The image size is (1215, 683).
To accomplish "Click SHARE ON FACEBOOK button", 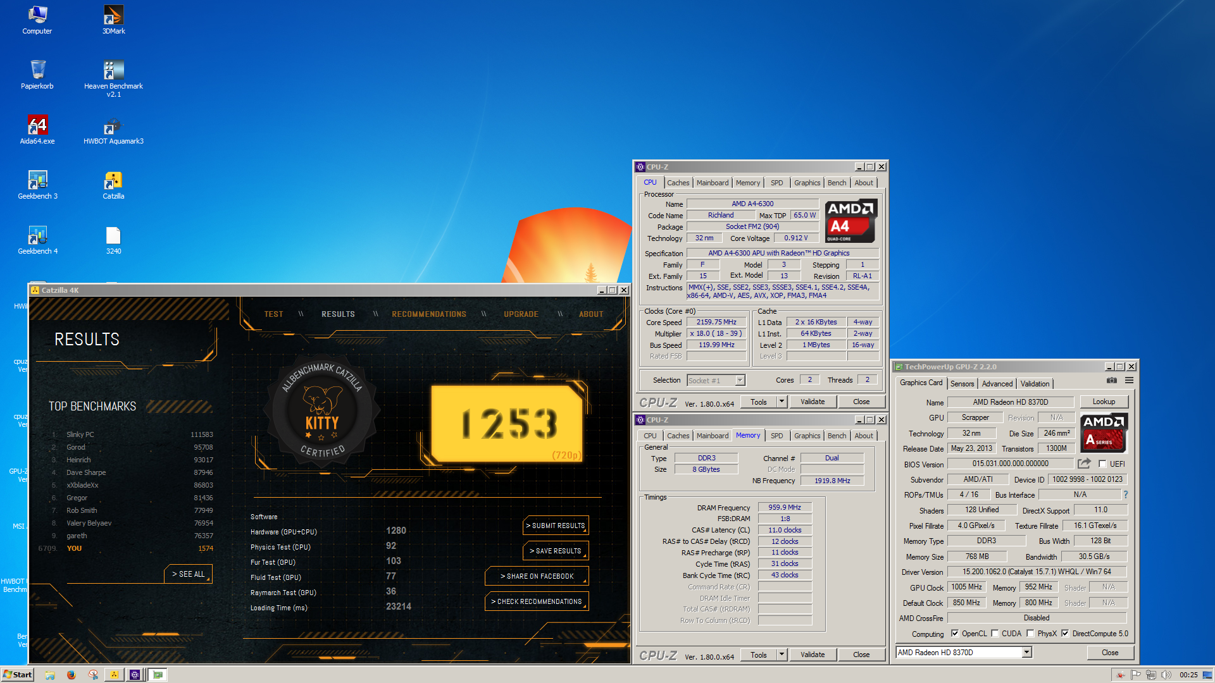I will point(537,576).
